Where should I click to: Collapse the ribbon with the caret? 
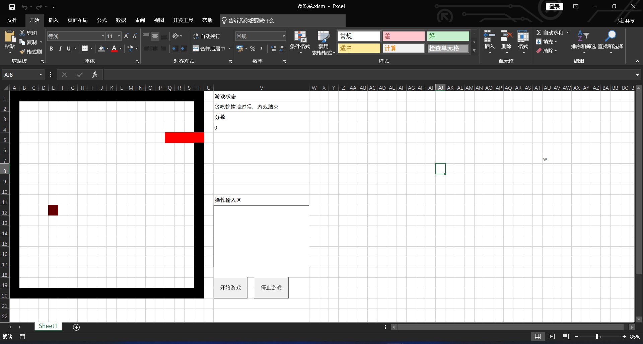pyautogui.click(x=637, y=62)
